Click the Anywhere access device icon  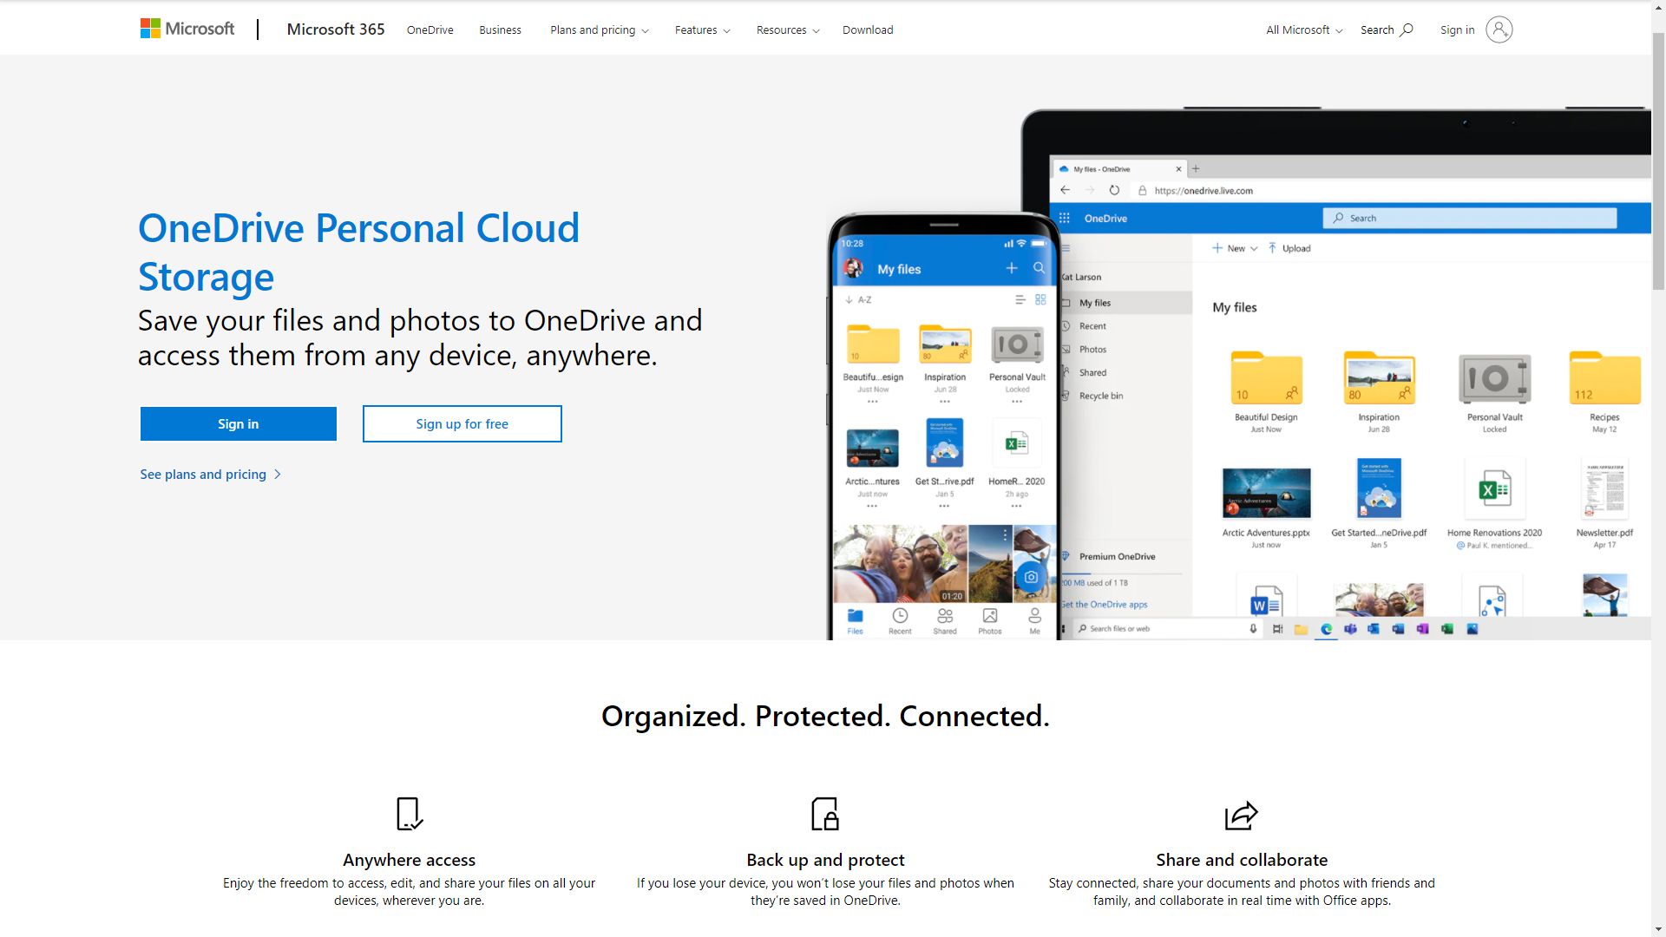pyautogui.click(x=410, y=814)
